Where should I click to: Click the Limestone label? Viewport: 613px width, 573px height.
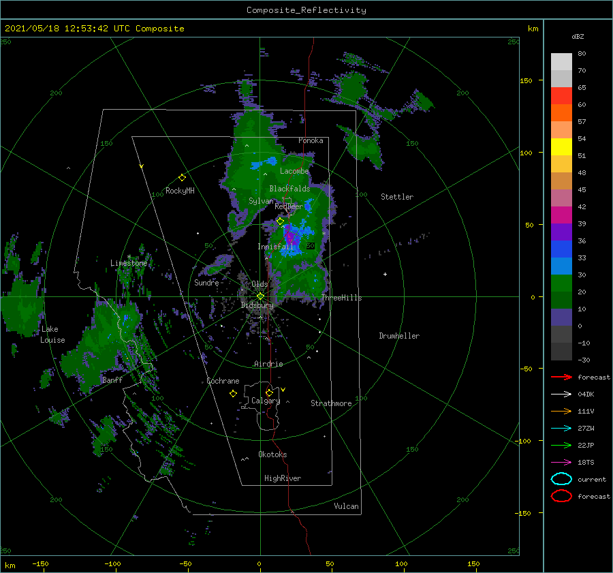(x=129, y=263)
